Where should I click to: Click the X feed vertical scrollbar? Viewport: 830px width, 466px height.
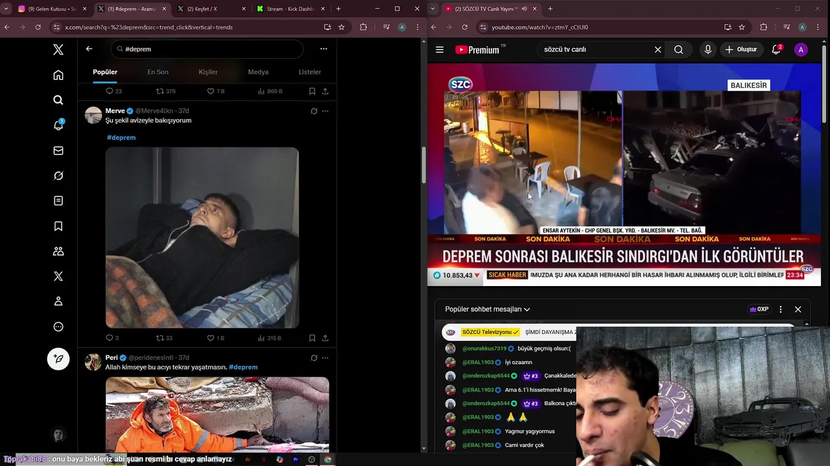(423, 165)
